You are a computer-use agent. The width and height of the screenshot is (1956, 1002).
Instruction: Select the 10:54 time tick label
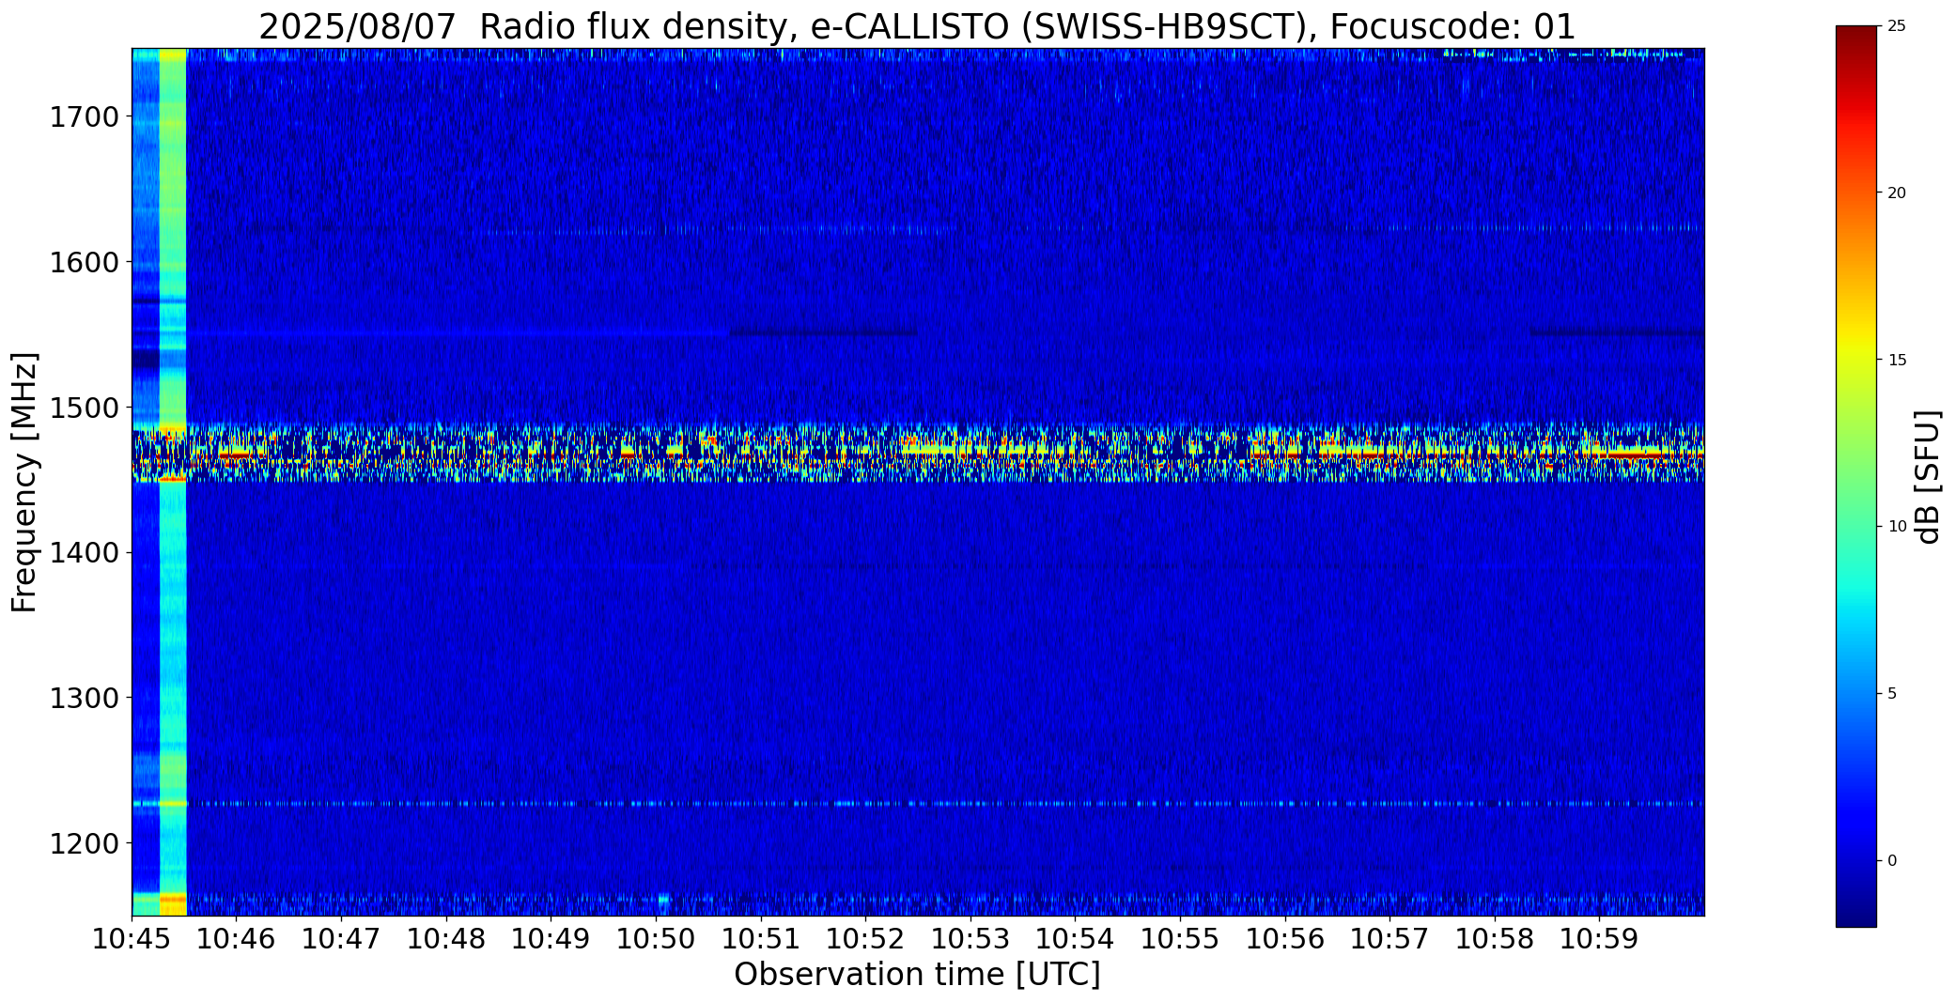tap(1076, 938)
